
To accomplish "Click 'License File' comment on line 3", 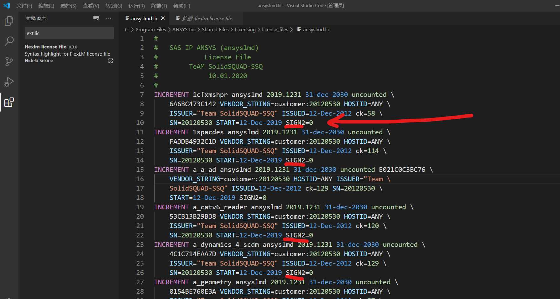I will pos(228,57).
